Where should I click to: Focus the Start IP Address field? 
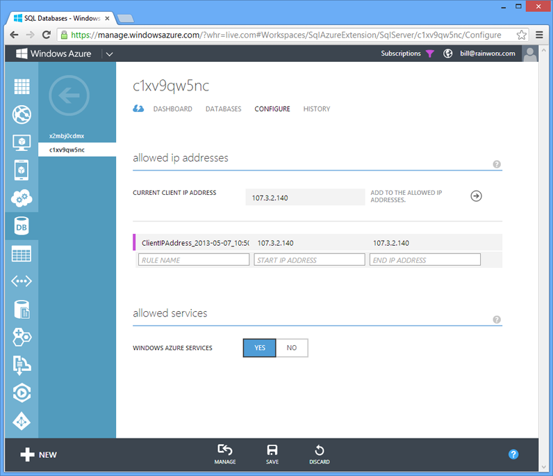tap(309, 260)
